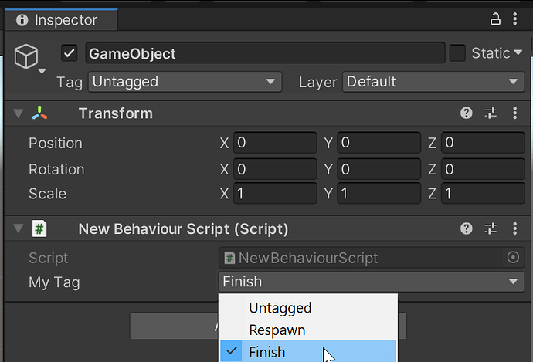
Task: Collapse the New Behaviour Script foldout
Action: click(18, 229)
